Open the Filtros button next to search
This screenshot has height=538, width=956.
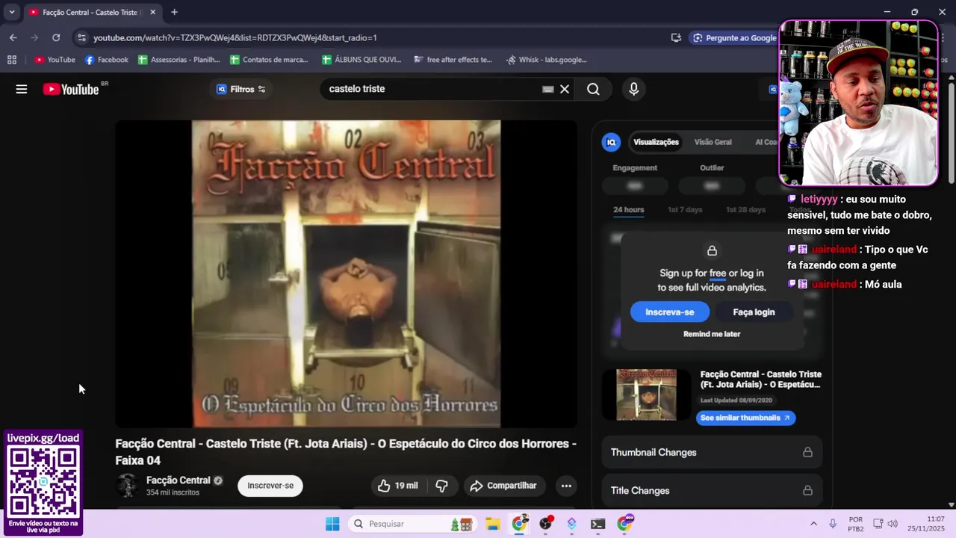click(241, 89)
